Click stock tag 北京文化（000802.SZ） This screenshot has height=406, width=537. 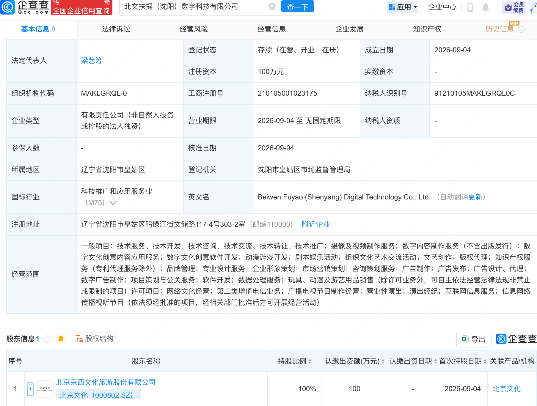[98, 395]
